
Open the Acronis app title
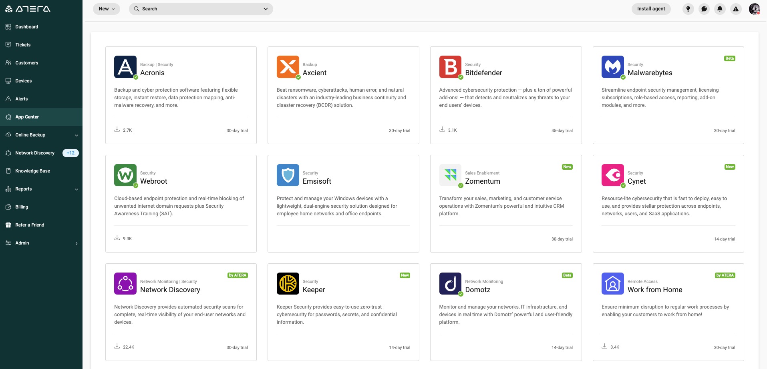152,73
